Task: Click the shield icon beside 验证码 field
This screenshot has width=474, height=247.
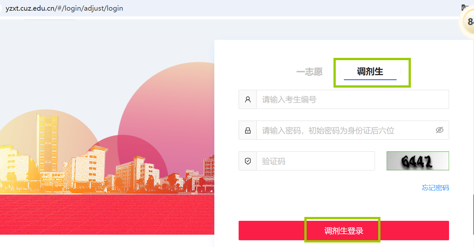Action: pos(248,161)
